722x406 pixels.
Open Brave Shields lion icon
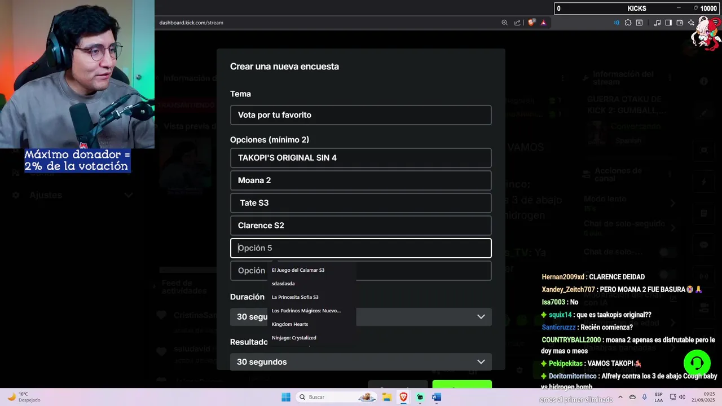(531, 23)
